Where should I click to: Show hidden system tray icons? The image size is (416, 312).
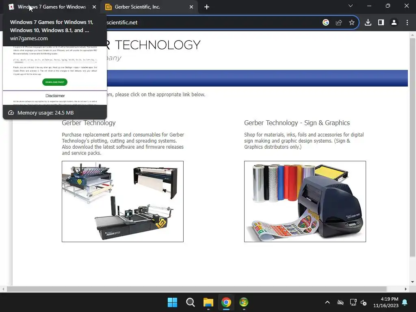click(327, 302)
